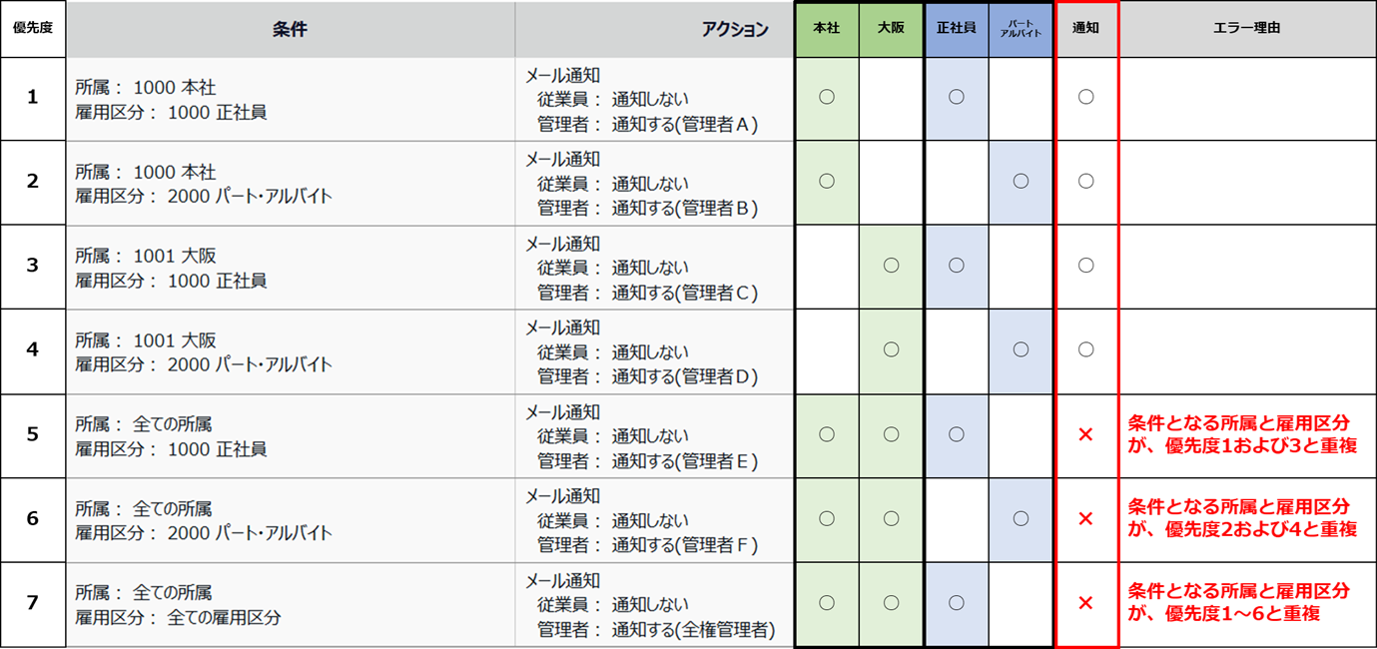Viewport: 1377px width, 649px height.
Task: Click the 正社員 circle in priority 7 row
Action: 957,603
